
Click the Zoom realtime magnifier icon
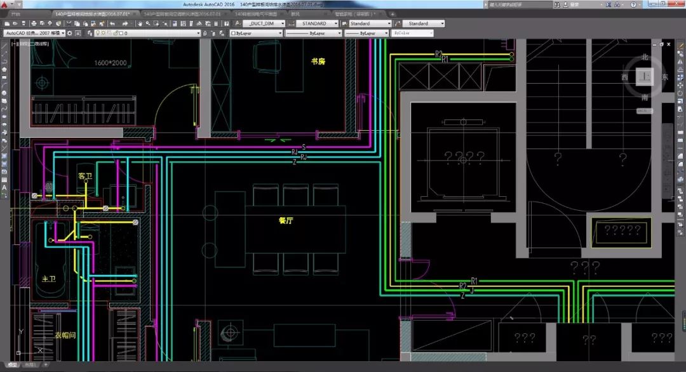148,23
